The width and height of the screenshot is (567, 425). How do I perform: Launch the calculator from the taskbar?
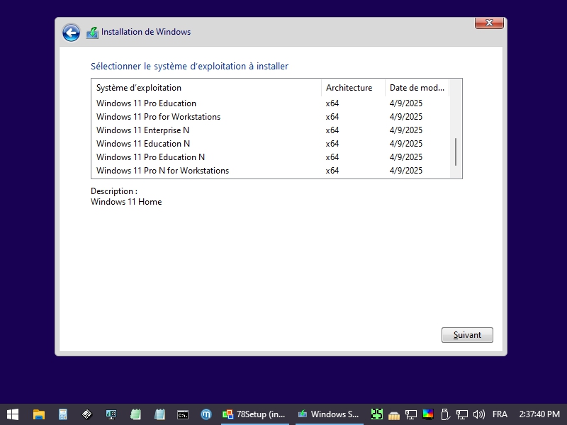(63, 414)
